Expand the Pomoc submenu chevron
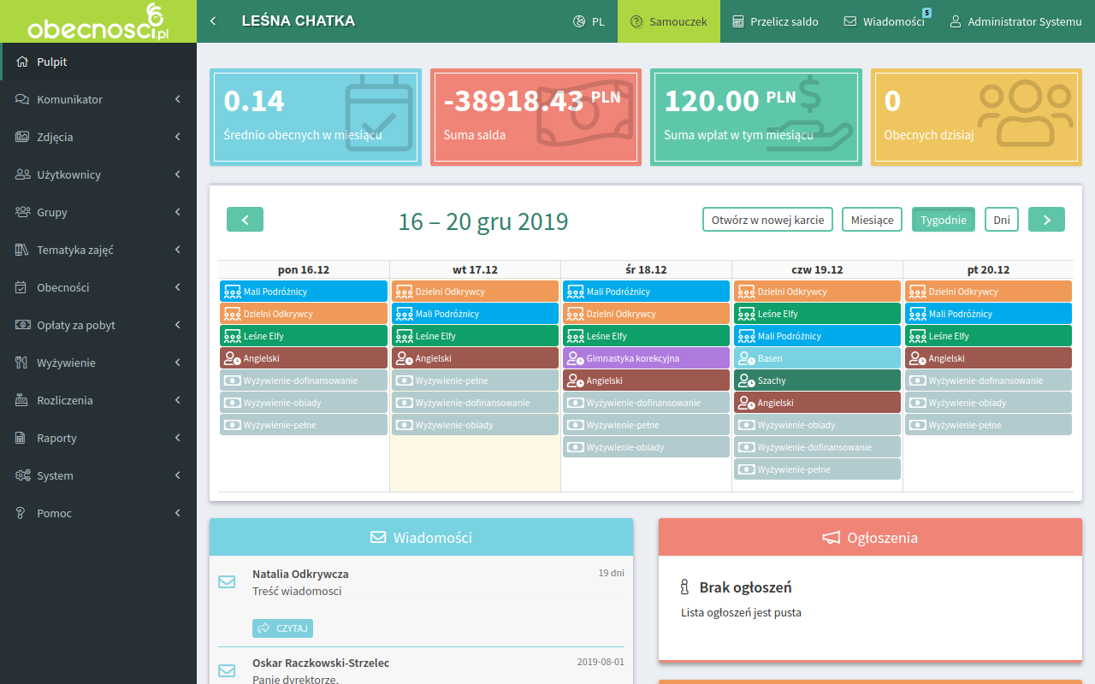 (177, 513)
